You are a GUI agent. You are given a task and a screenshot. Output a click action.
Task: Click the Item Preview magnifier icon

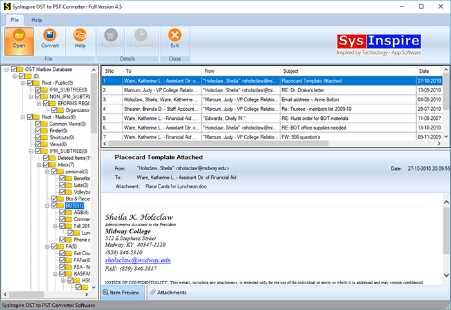[106, 292]
